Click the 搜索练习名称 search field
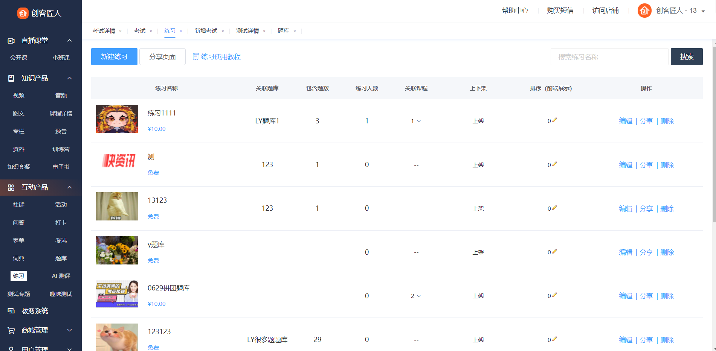 click(x=609, y=57)
